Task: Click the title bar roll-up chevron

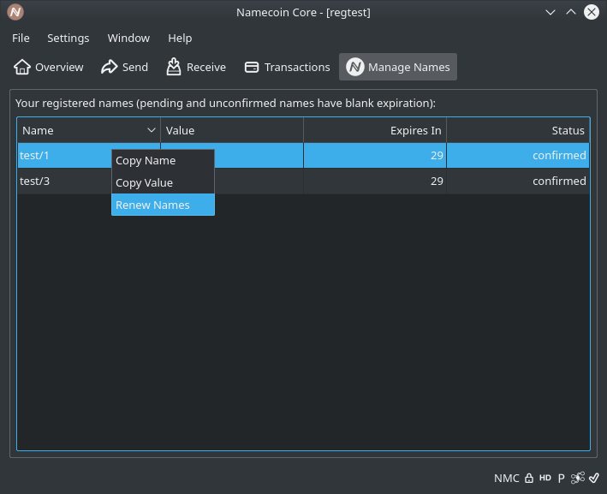Action: [x=570, y=12]
